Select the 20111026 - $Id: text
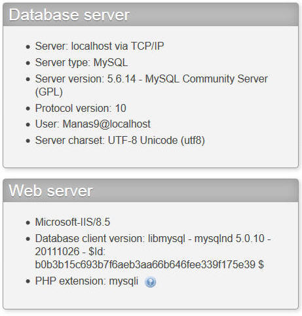The width and height of the screenshot is (302, 316). tap(70, 251)
